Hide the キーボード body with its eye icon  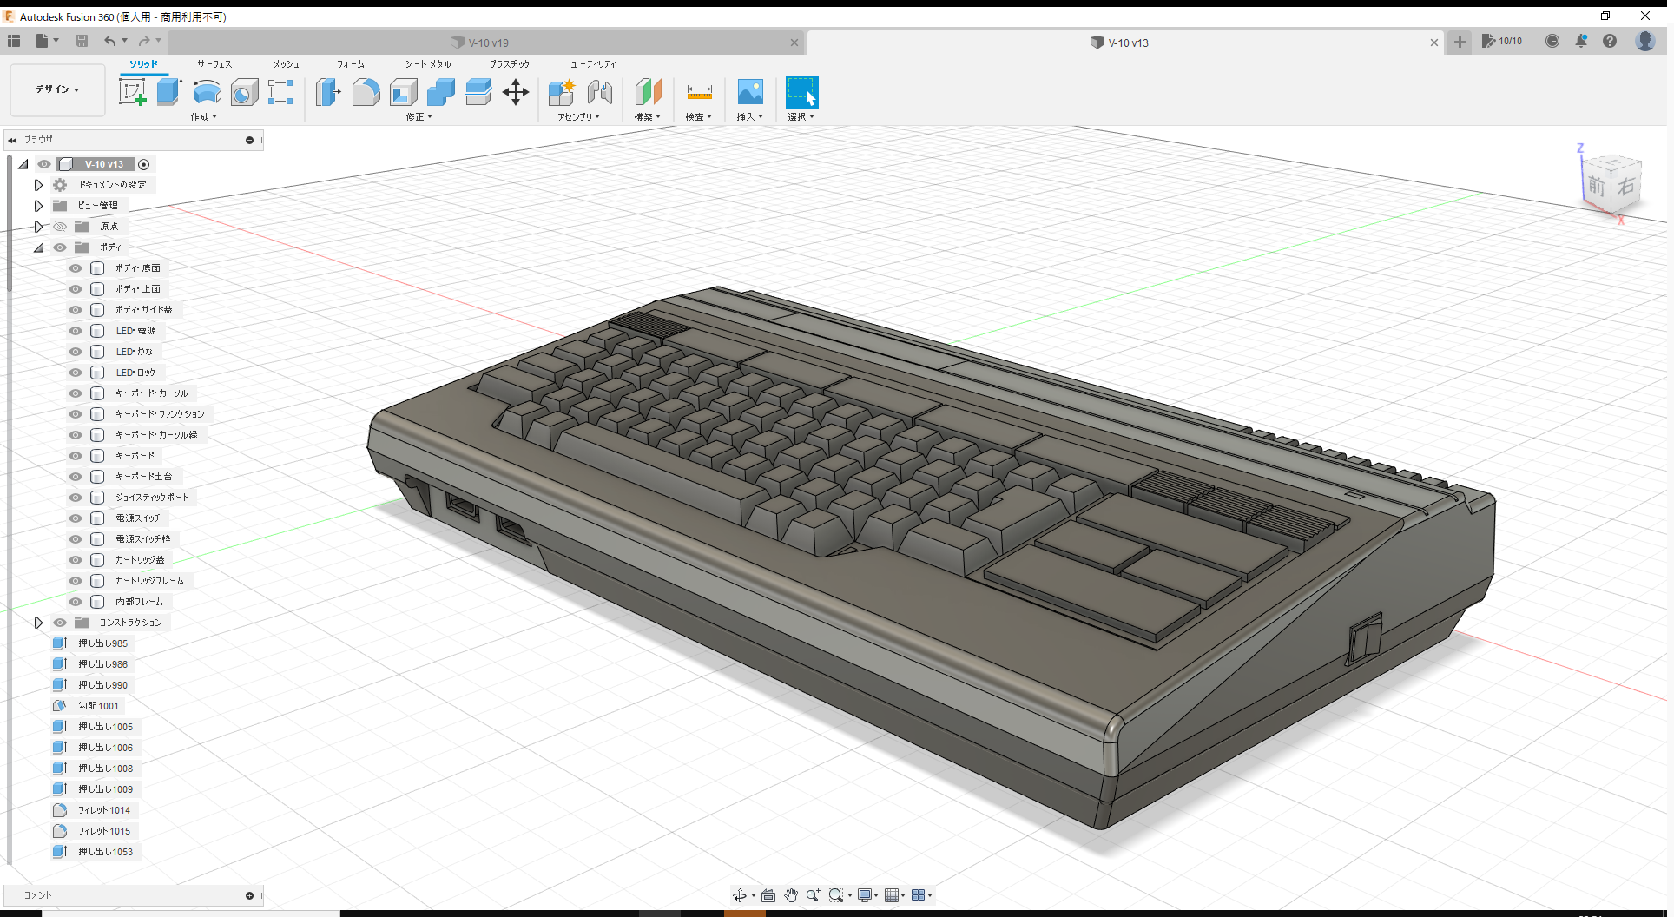click(x=75, y=455)
